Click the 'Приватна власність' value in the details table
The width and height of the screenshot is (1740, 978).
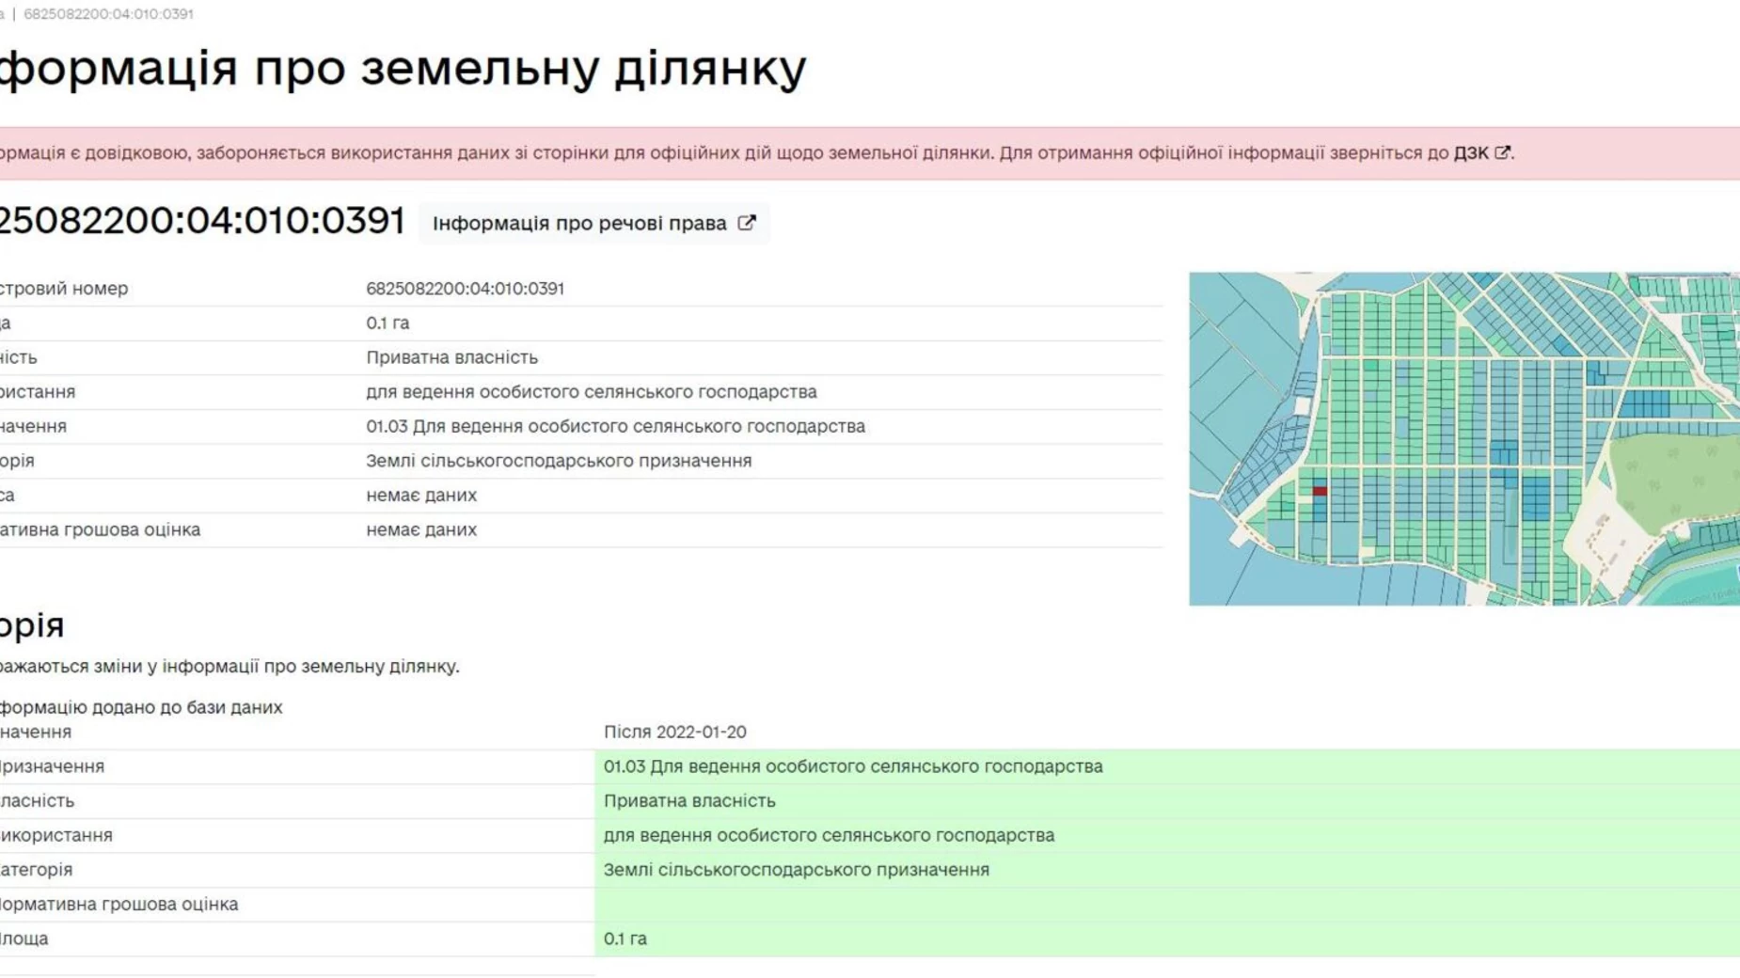click(x=451, y=357)
